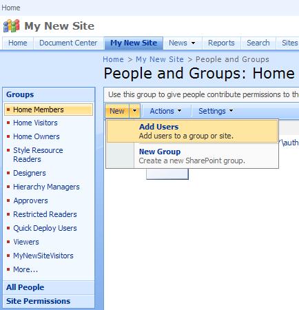The width and height of the screenshot is (299, 310).
Task: Switch to My New Site tab
Action: 134,43
